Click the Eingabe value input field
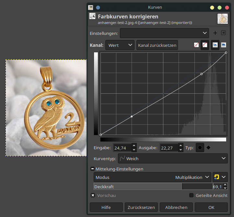This screenshot has width=234, height=217. (122, 148)
